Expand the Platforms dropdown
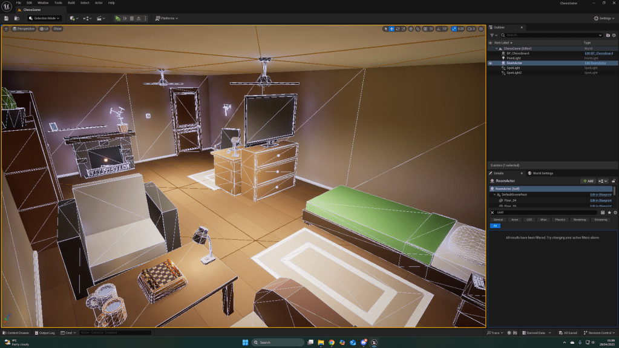 pos(166,18)
